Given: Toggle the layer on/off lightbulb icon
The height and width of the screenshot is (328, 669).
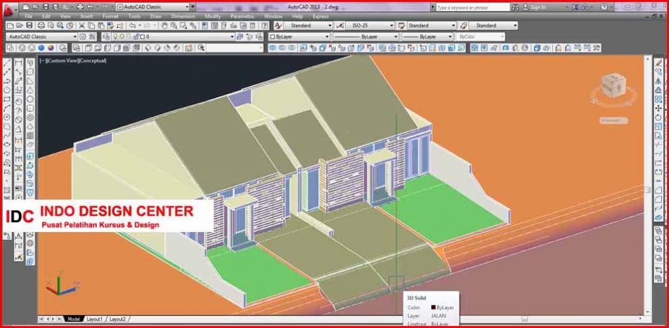Looking at the screenshot, I should (115, 37).
